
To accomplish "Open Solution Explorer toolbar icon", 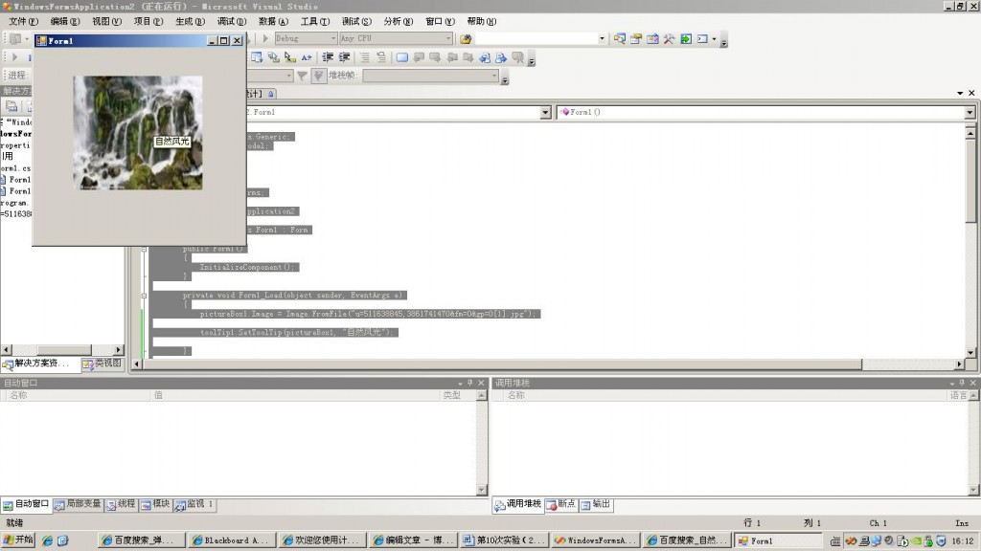I will (x=620, y=38).
